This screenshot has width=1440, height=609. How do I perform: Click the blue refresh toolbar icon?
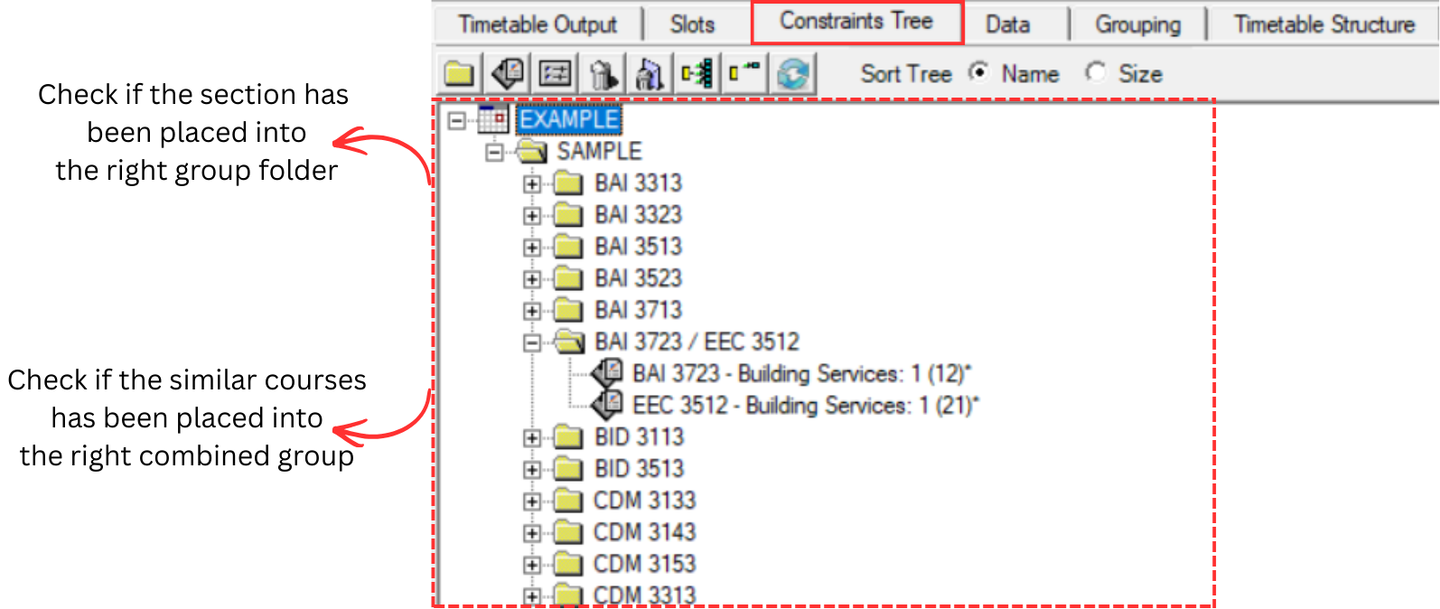click(792, 73)
